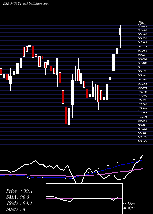Click the 83.85 price axis label
Screen dimensions: 153x214
coord(142,75)
